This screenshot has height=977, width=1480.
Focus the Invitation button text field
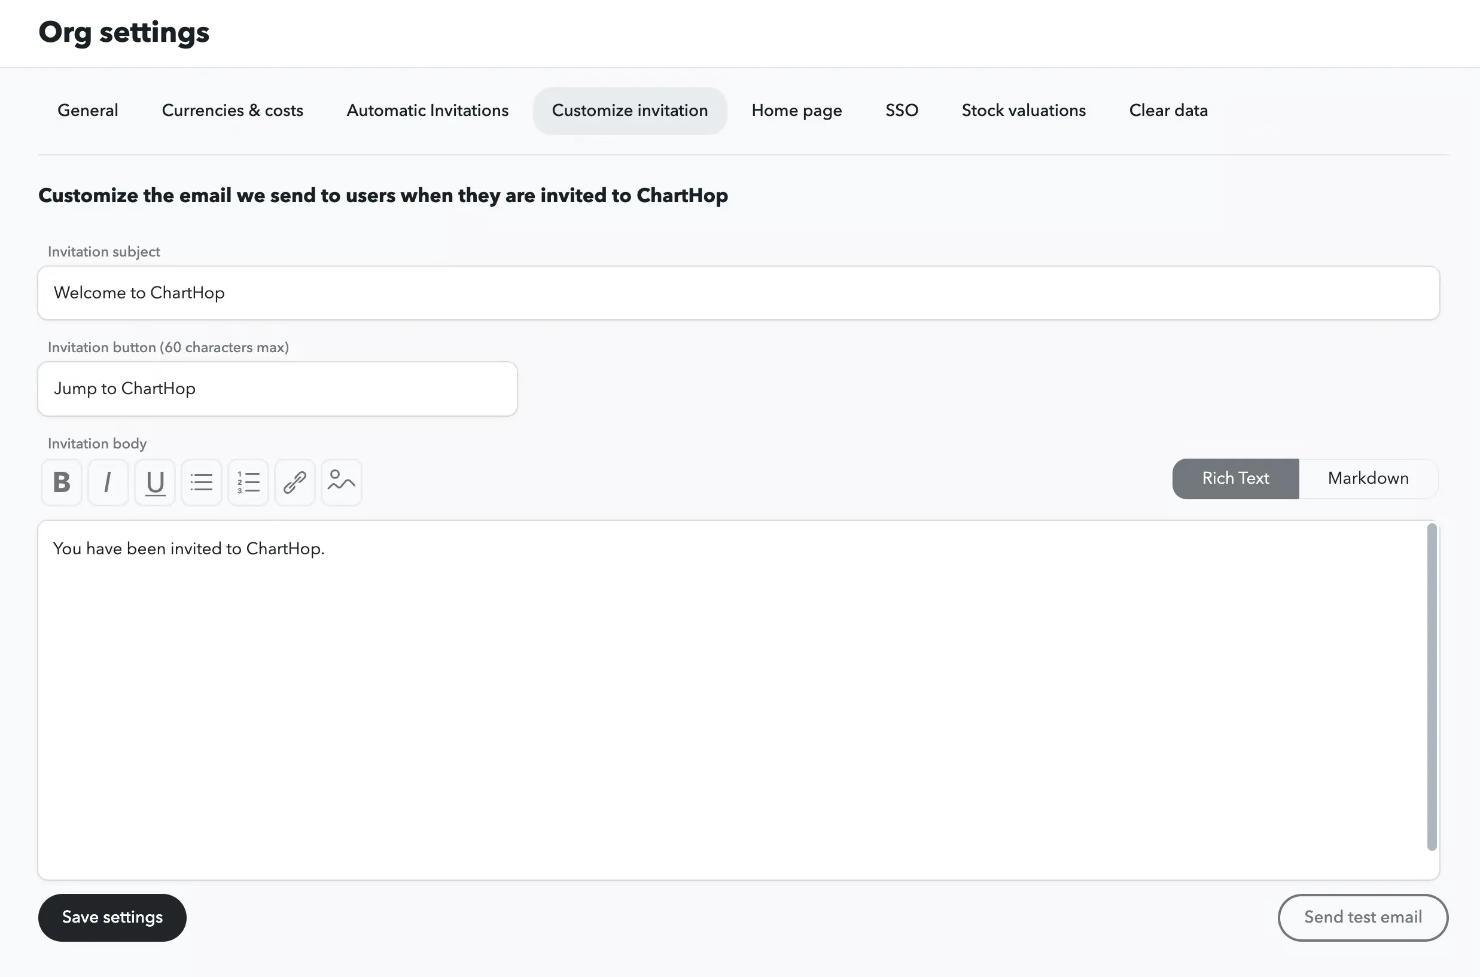278,389
